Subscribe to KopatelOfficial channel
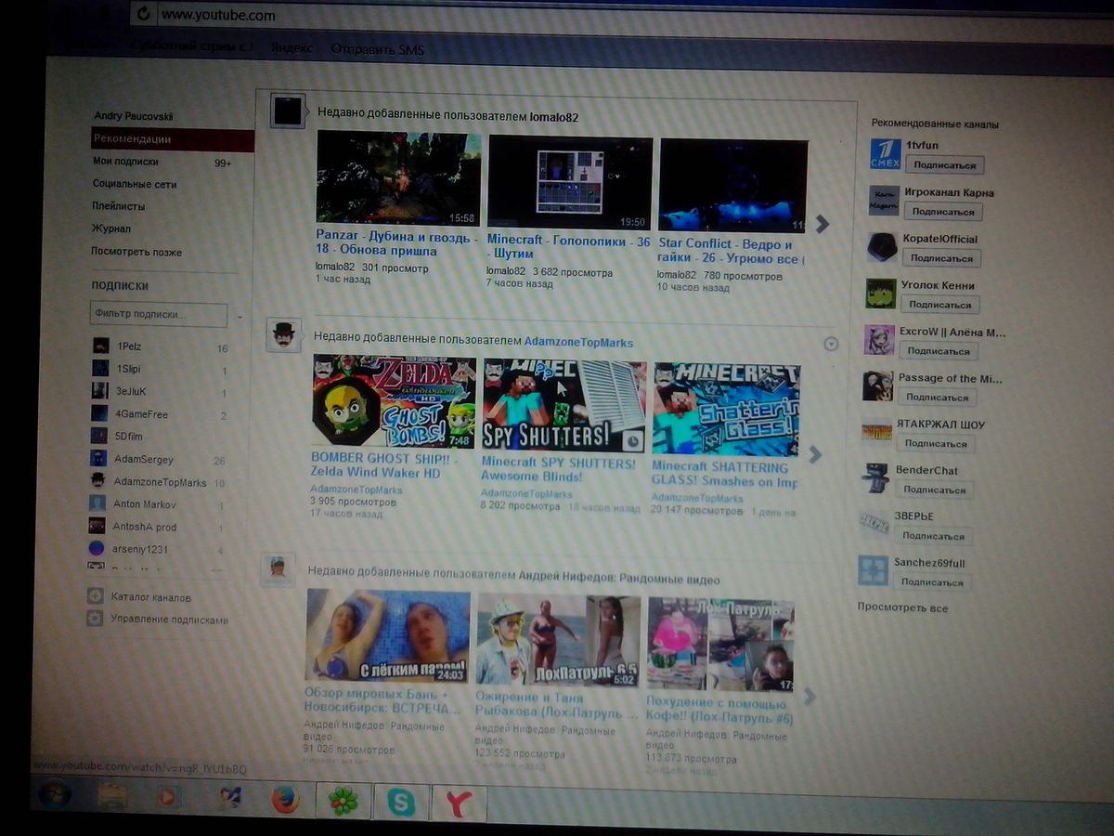 pos(941,258)
